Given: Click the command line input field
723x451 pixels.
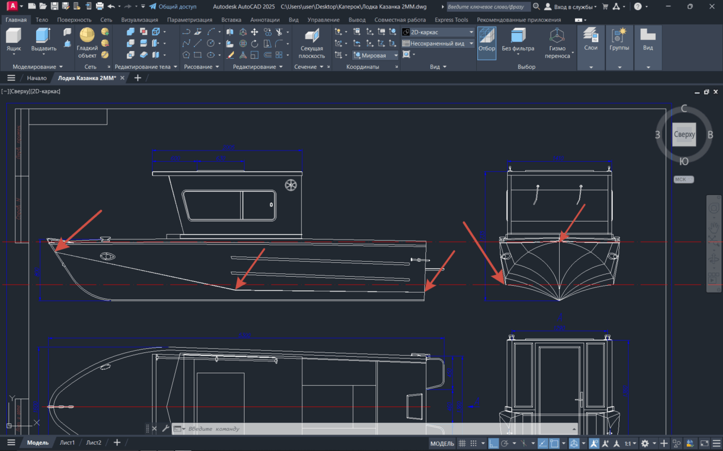Looking at the screenshot, I should click(x=339, y=428).
